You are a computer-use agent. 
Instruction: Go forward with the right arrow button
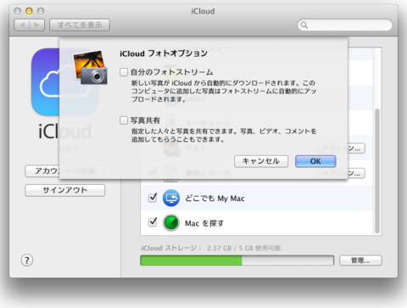point(36,25)
